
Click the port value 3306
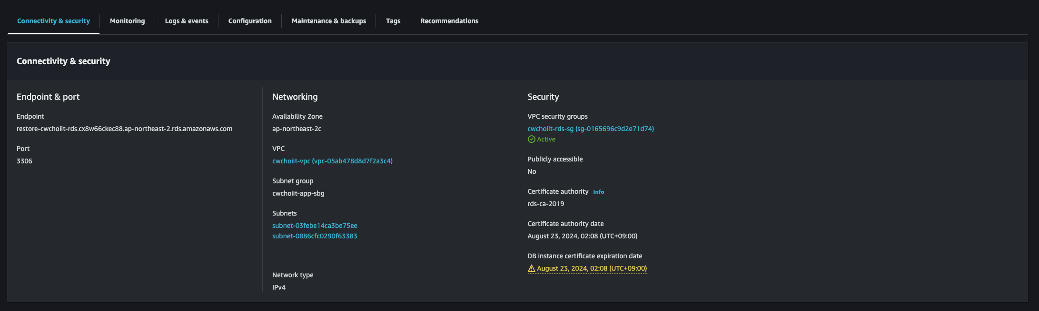24,161
